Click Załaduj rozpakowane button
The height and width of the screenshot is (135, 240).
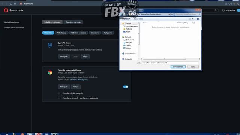[52, 22]
